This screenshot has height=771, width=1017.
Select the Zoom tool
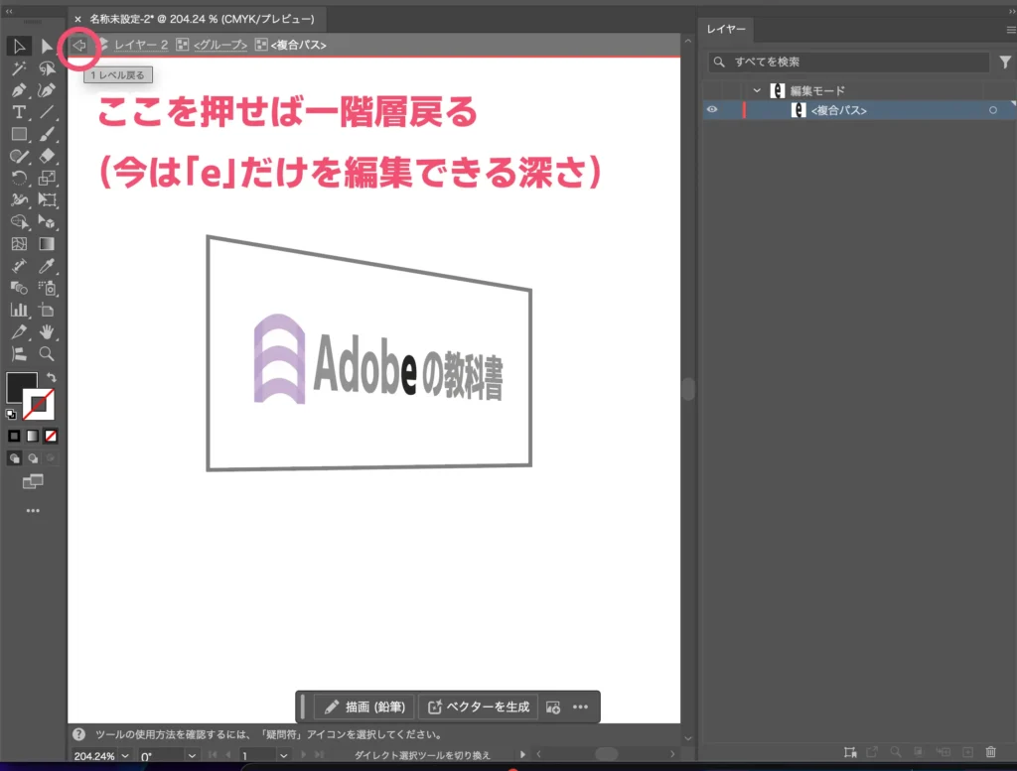(46, 352)
